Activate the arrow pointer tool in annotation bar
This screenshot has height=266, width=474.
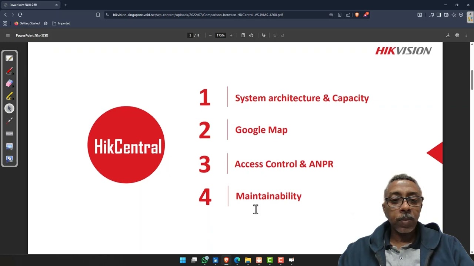coord(10,108)
